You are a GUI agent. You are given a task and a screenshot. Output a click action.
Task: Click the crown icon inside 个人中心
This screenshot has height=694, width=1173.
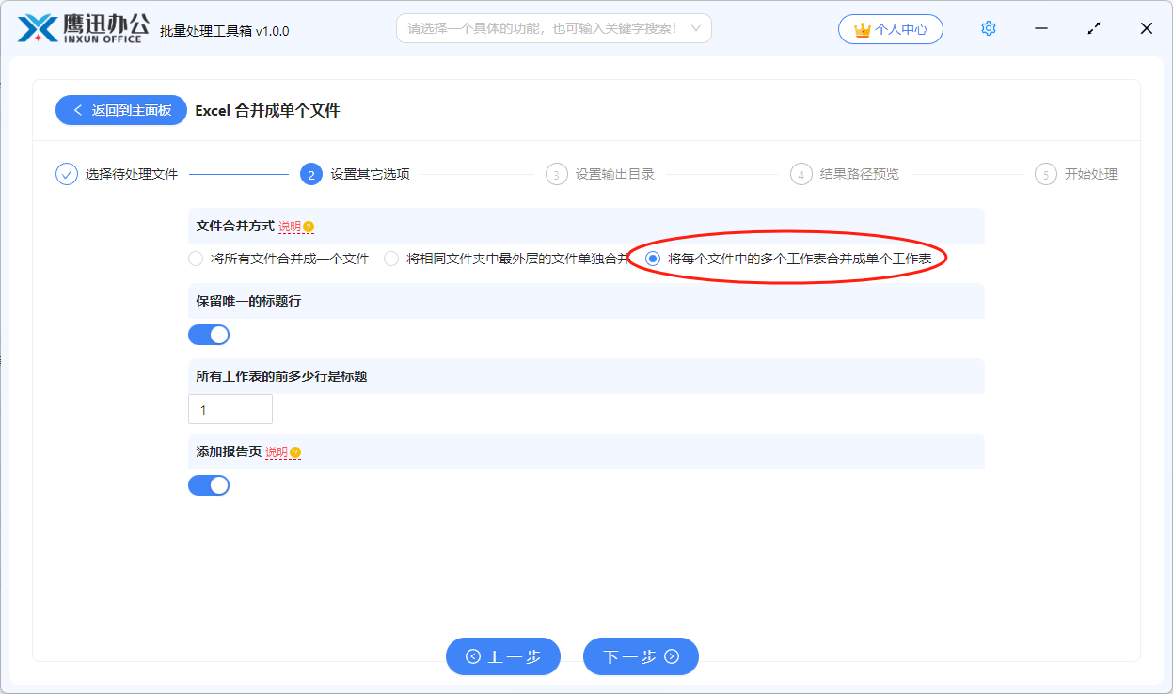pyautogui.click(x=864, y=28)
